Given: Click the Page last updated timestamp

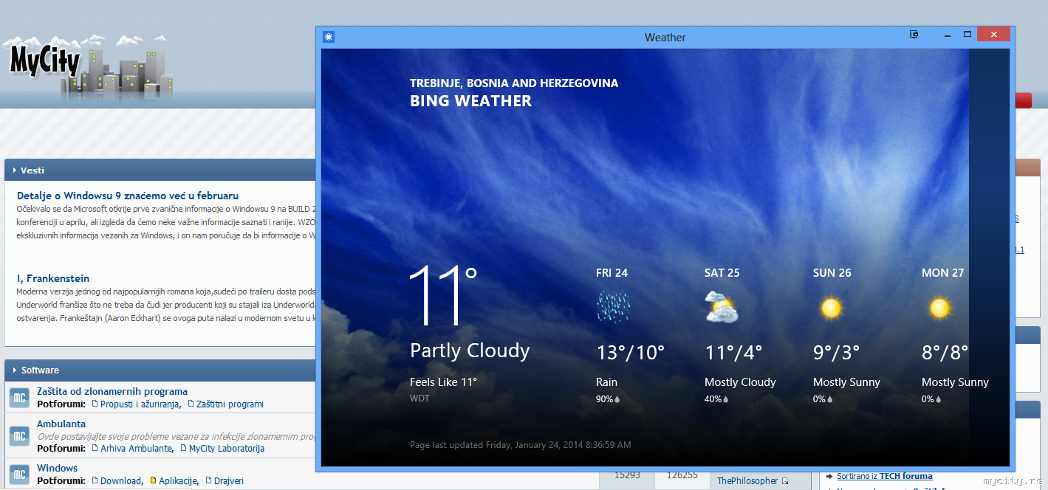Looking at the screenshot, I should [521, 445].
